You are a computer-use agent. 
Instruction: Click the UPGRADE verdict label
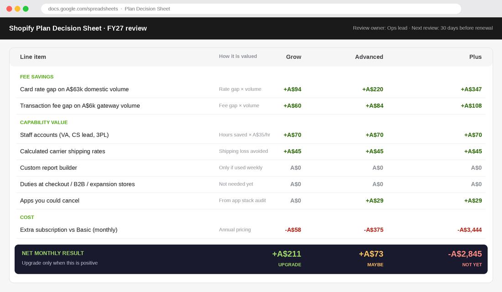pyautogui.click(x=290, y=265)
